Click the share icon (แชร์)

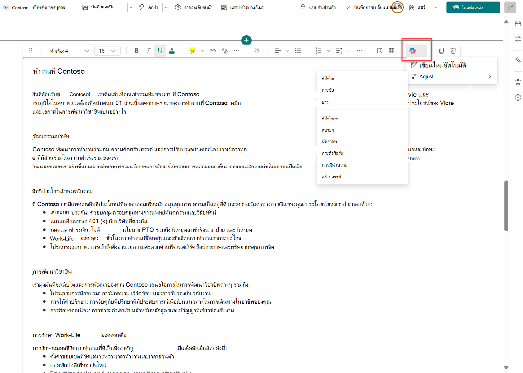pos(412,7)
